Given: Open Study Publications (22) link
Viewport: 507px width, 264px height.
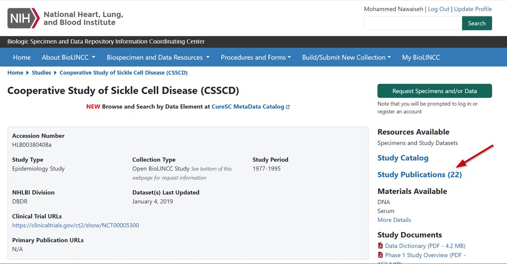Looking at the screenshot, I should point(420,174).
